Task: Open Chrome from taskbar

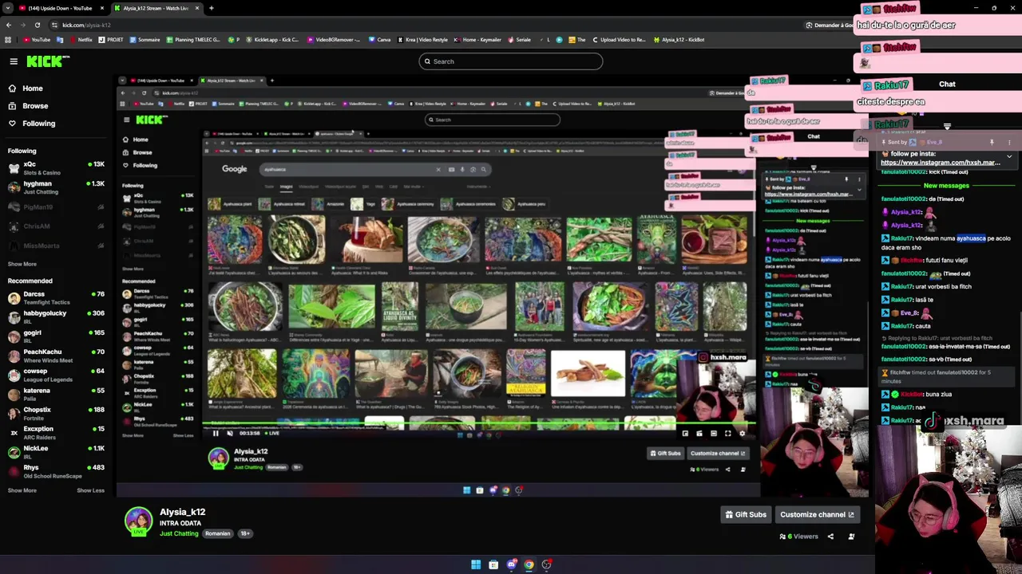Action: (x=529, y=564)
